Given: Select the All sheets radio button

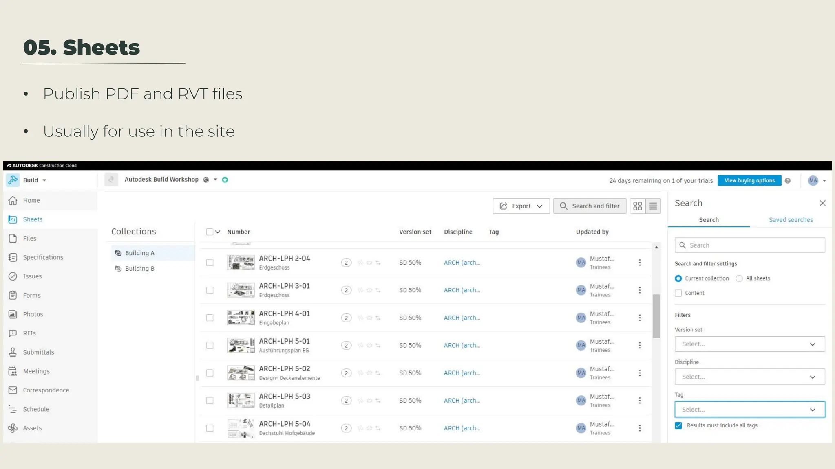Looking at the screenshot, I should click(x=739, y=278).
